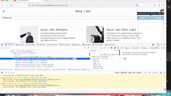
Task: Click the event badge on select node
Action: pyautogui.click(x=75, y=59)
